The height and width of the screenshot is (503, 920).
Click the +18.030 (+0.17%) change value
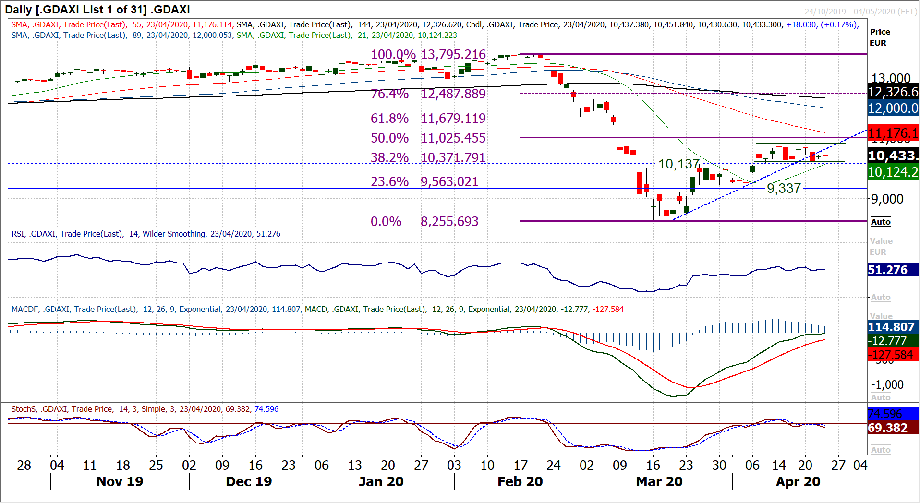click(x=822, y=24)
